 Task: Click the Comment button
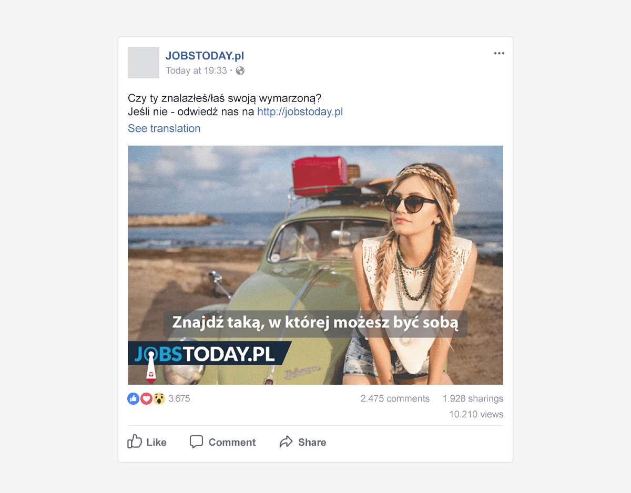click(x=222, y=442)
